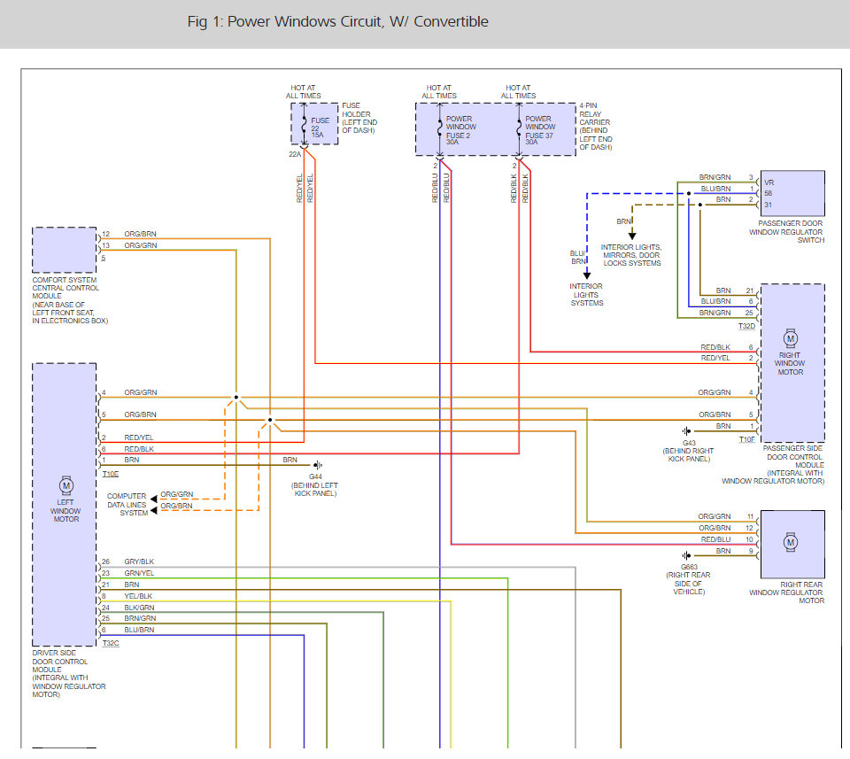Viewport: 850px width, 759px height.
Task: Click the black arrowhead above Interior Lights, Mirrors
Action: [632, 236]
